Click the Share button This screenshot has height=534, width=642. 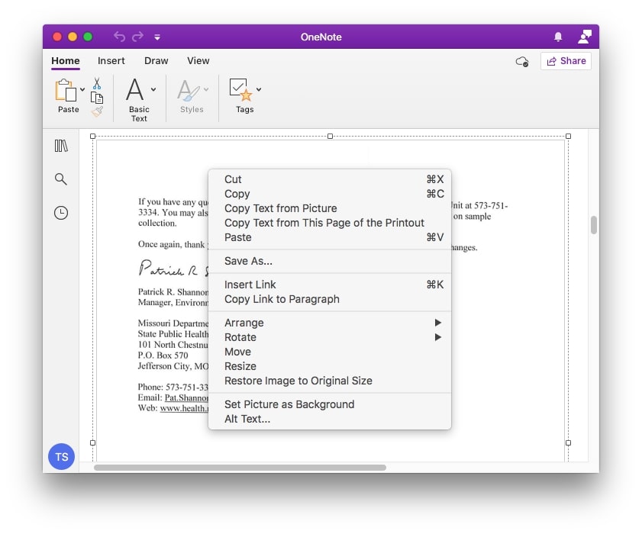pos(566,61)
